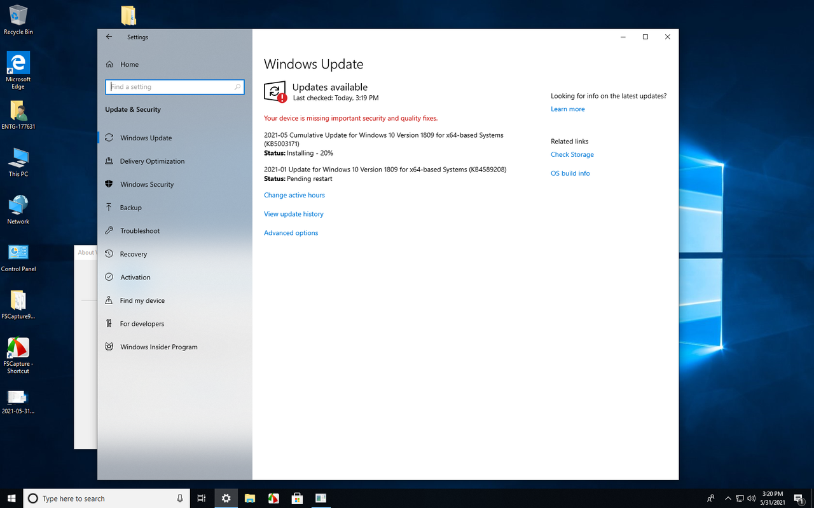This screenshot has height=508, width=814.
Task: Select the ENTG-177631 user folder icon
Action: point(18,114)
